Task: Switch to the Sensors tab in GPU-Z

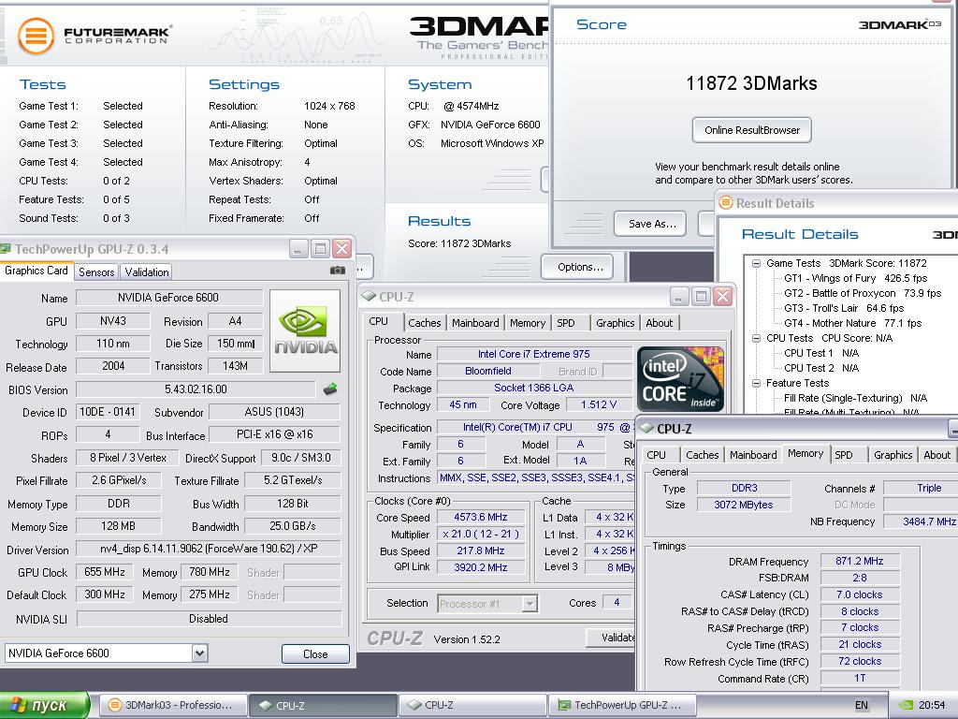Action: (96, 272)
